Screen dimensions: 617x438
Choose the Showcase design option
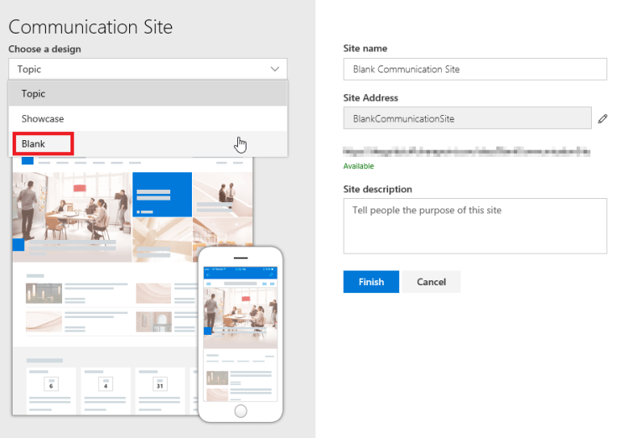[148, 119]
